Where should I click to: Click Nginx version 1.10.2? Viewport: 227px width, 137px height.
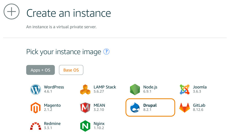[99, 128]
